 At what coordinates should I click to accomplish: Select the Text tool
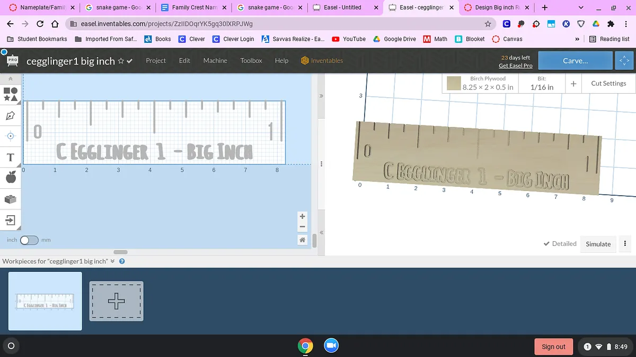pos(11,157)
